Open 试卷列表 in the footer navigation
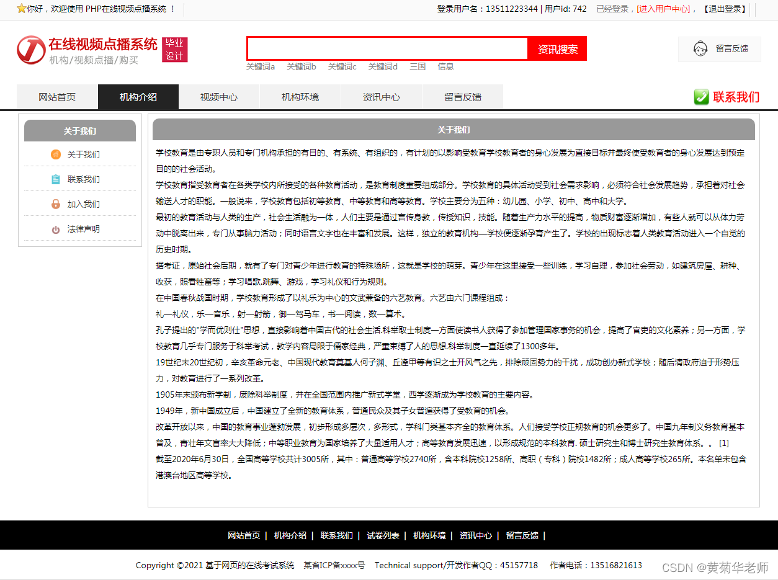Image resolution: width=778 pixels, height=580 pixels. pyautogui.click(x=383, y=535)
